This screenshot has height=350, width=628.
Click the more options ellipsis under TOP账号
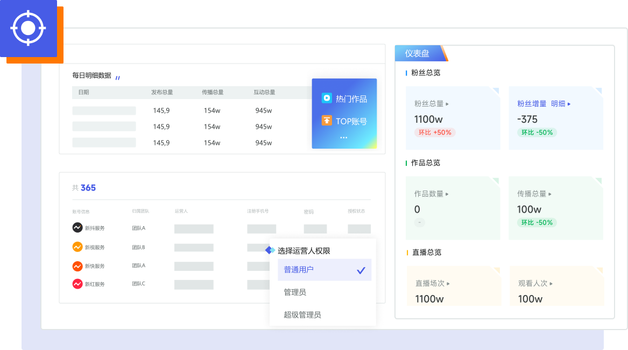point(343,138)
